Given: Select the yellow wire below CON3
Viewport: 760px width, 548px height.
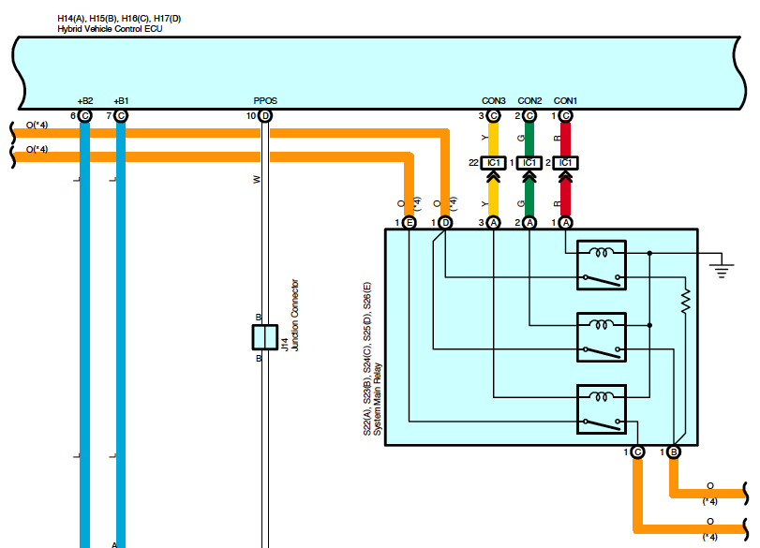Looking at the screenshot, I should (494, 139).
